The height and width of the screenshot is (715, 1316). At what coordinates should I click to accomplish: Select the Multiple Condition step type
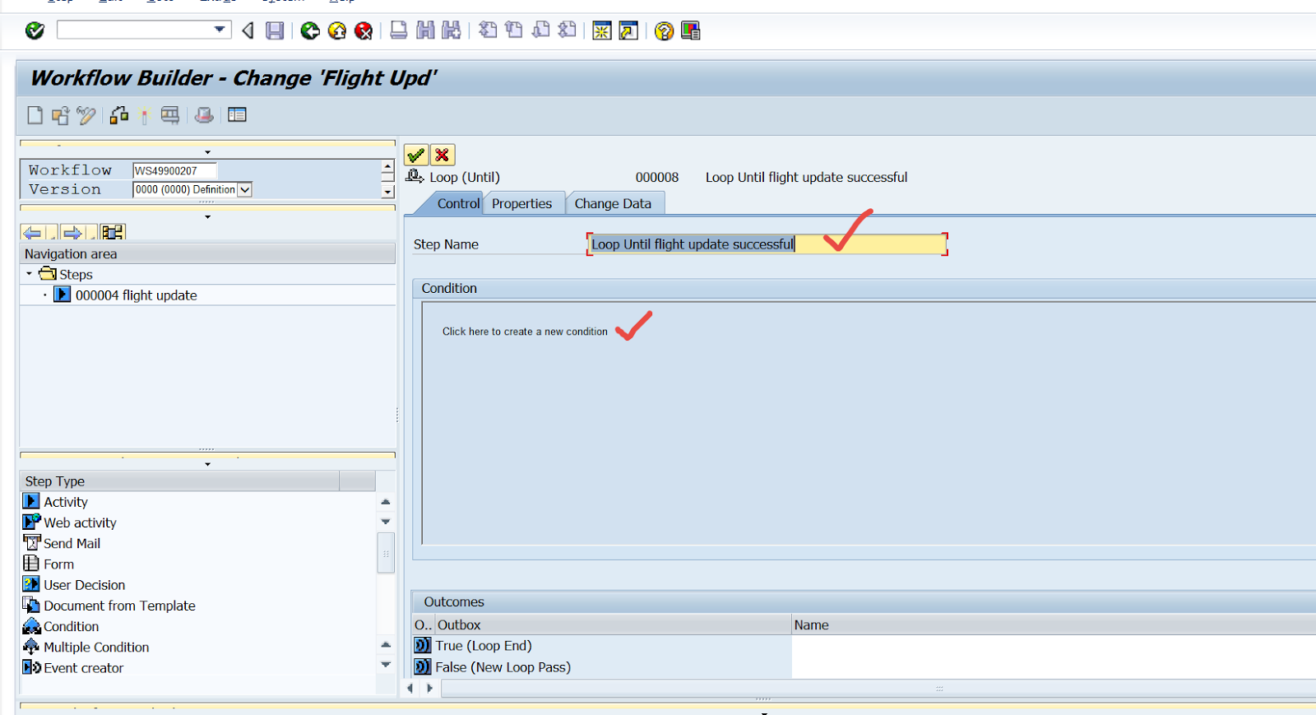(96, 648)
